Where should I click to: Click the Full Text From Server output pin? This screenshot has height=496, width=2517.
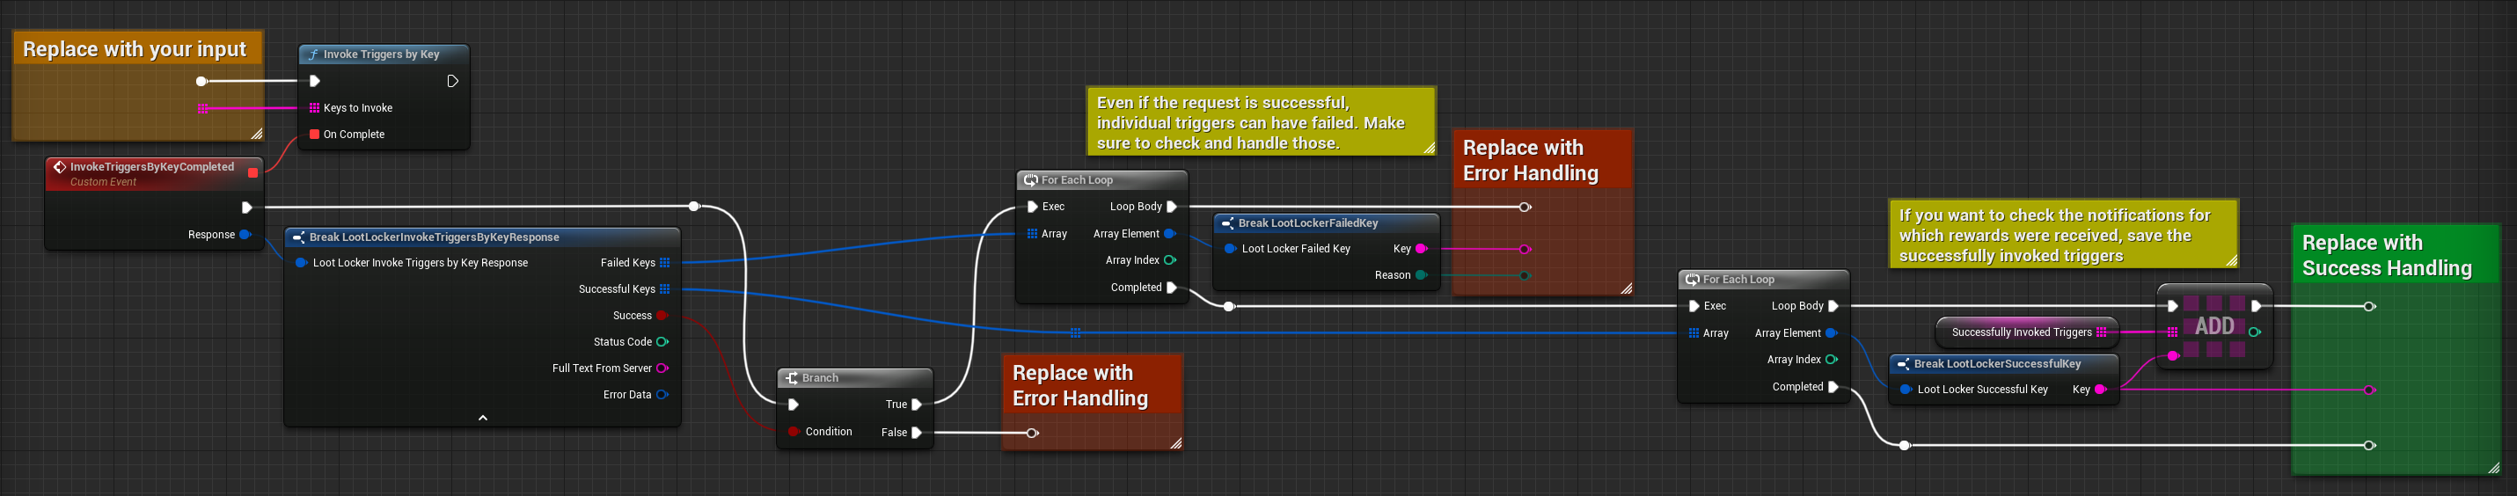662,368
